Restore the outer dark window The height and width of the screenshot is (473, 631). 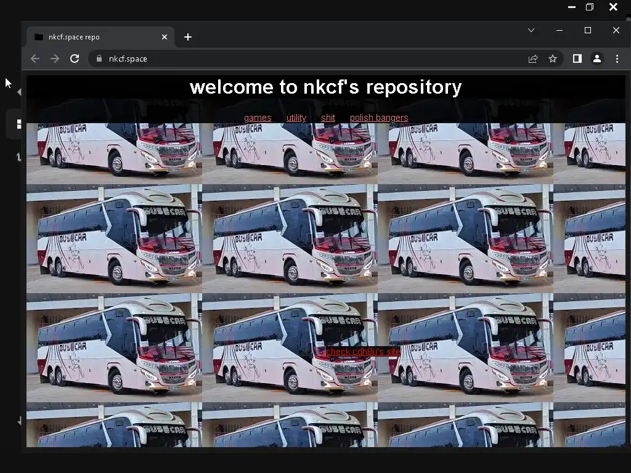pyautogui.click(x=590, y=7)
